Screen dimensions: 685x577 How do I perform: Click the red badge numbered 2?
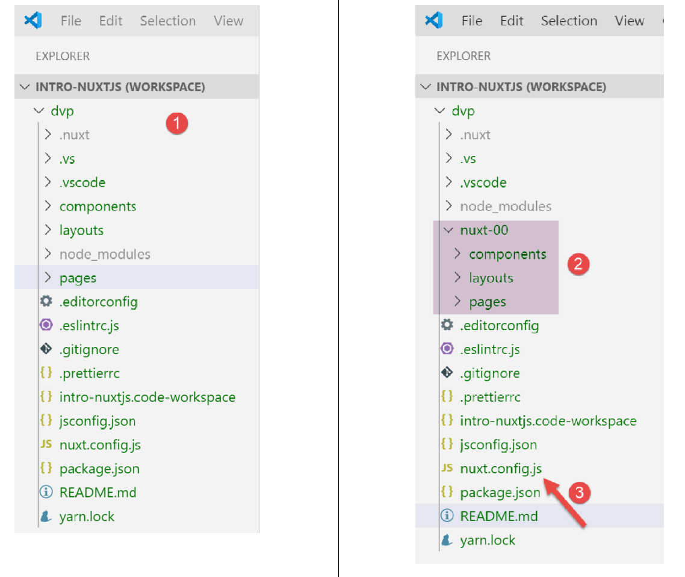click(578, 263)
